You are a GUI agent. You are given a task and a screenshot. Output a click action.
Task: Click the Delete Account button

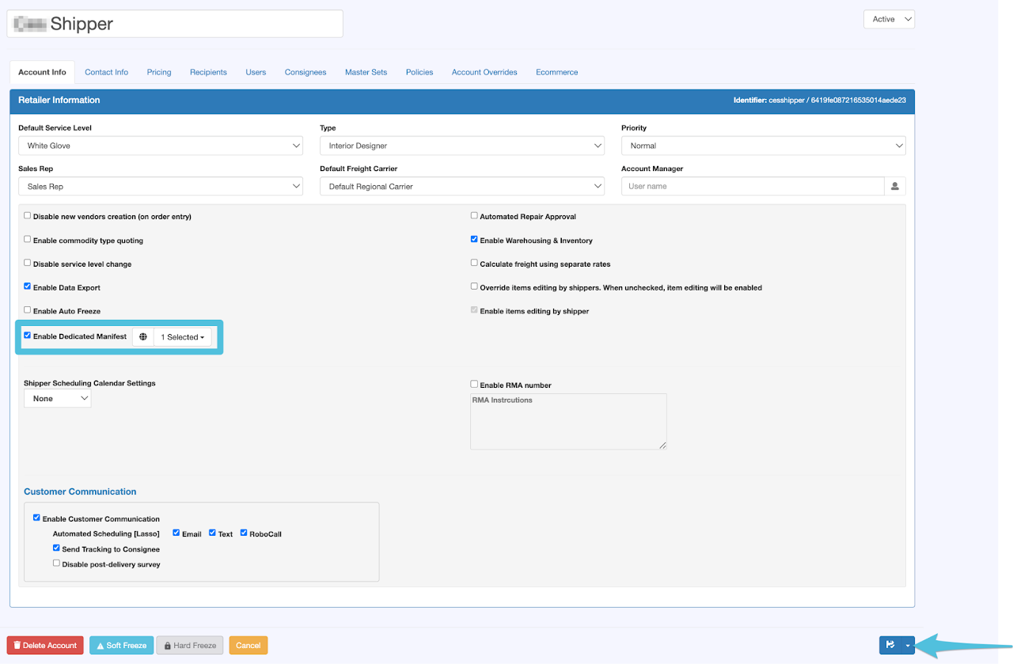45,645
